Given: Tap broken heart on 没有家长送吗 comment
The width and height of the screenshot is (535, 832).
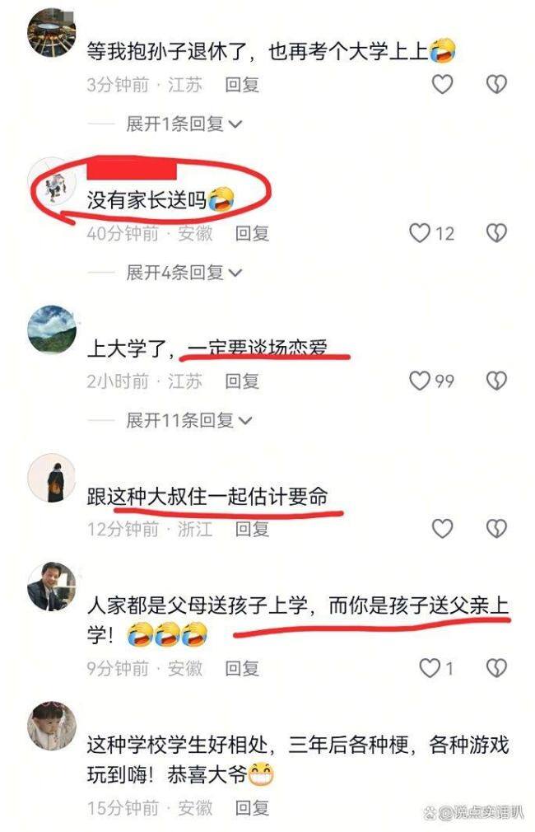Looking at the screenshot, I should [x=496, y=233].
